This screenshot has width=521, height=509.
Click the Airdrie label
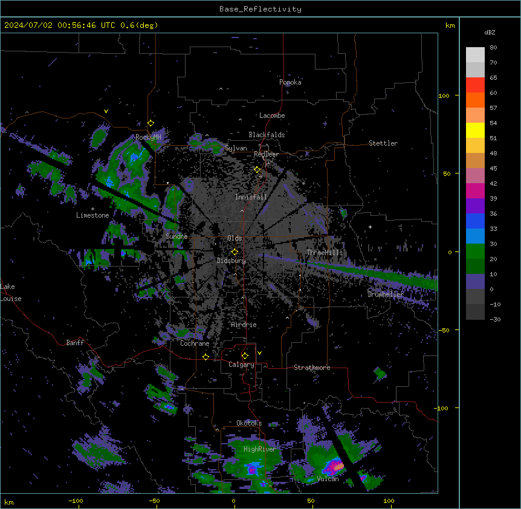[x=244, y=325]
